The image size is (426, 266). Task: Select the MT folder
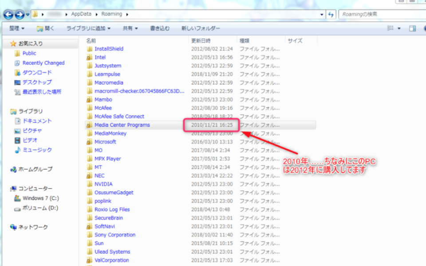[98, 167]
